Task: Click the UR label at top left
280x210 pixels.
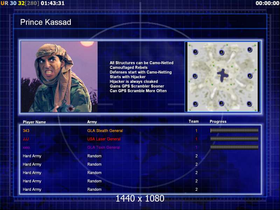Action: [x=5, y=3]
